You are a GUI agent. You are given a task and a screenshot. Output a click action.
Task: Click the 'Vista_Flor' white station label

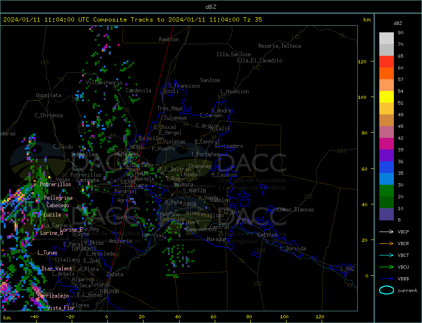tap(61, 308)
